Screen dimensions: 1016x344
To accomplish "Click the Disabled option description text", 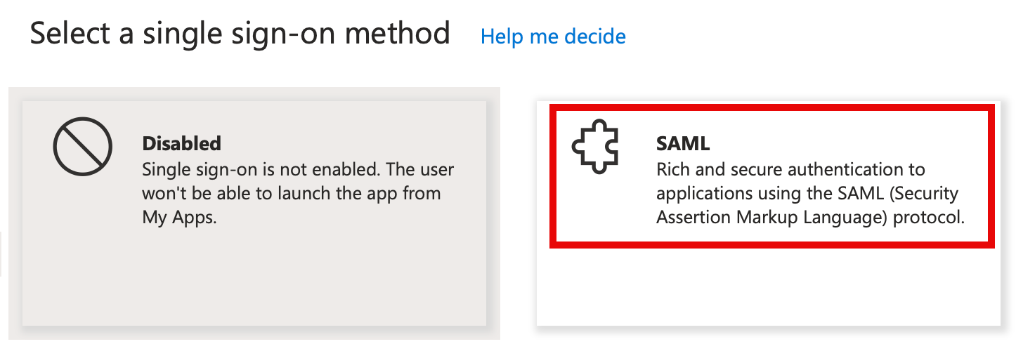I will click(x=297, y=193).
